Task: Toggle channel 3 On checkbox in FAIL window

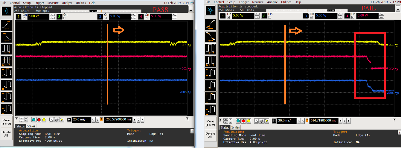Action: click(311, 17)
